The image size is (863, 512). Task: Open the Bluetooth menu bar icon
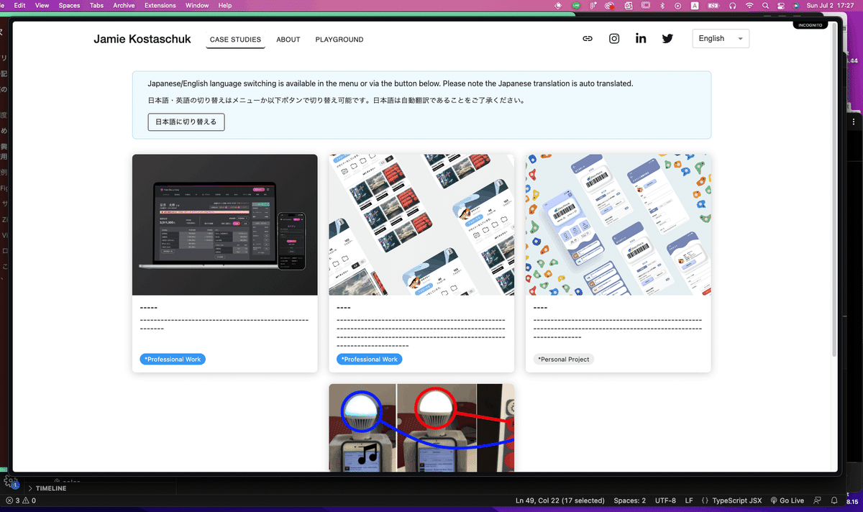pyautogui.click(x=662, y=5)
